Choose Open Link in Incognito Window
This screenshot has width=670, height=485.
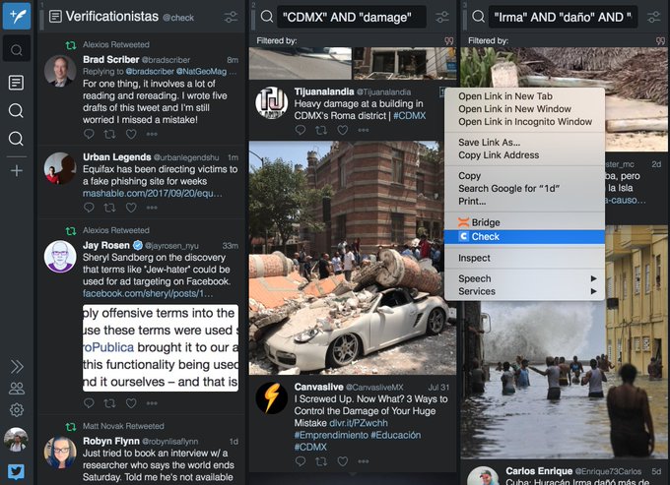524,122
